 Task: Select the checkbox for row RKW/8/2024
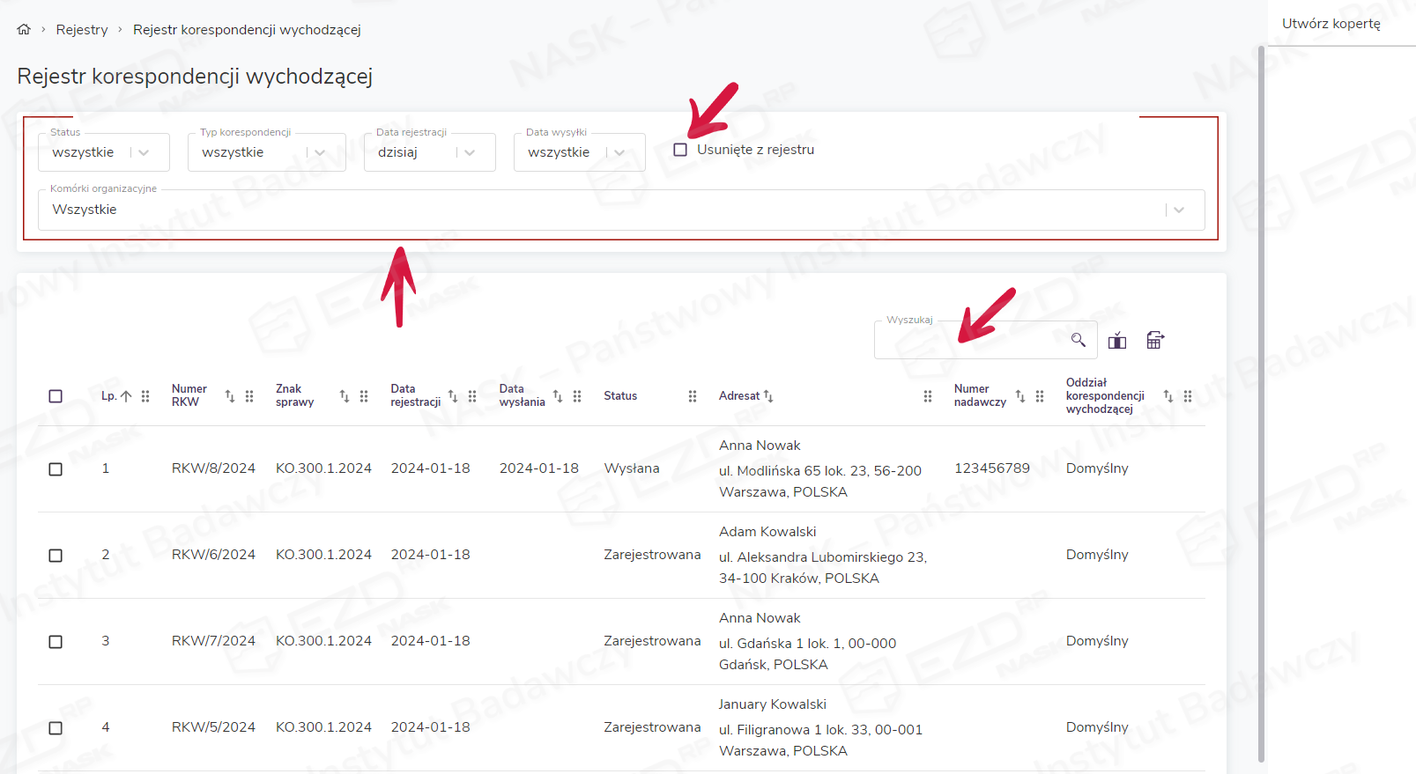click(56, 469)
